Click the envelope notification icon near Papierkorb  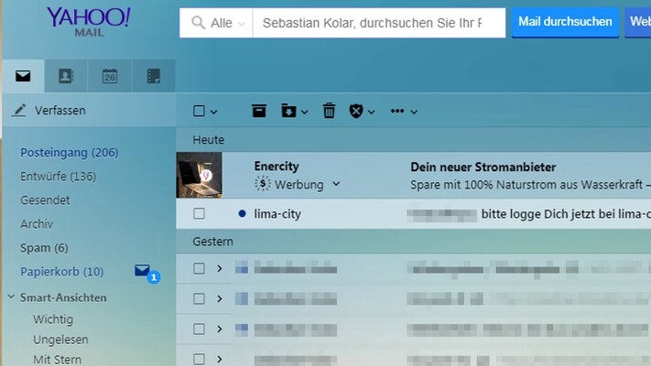coord(142,271)
